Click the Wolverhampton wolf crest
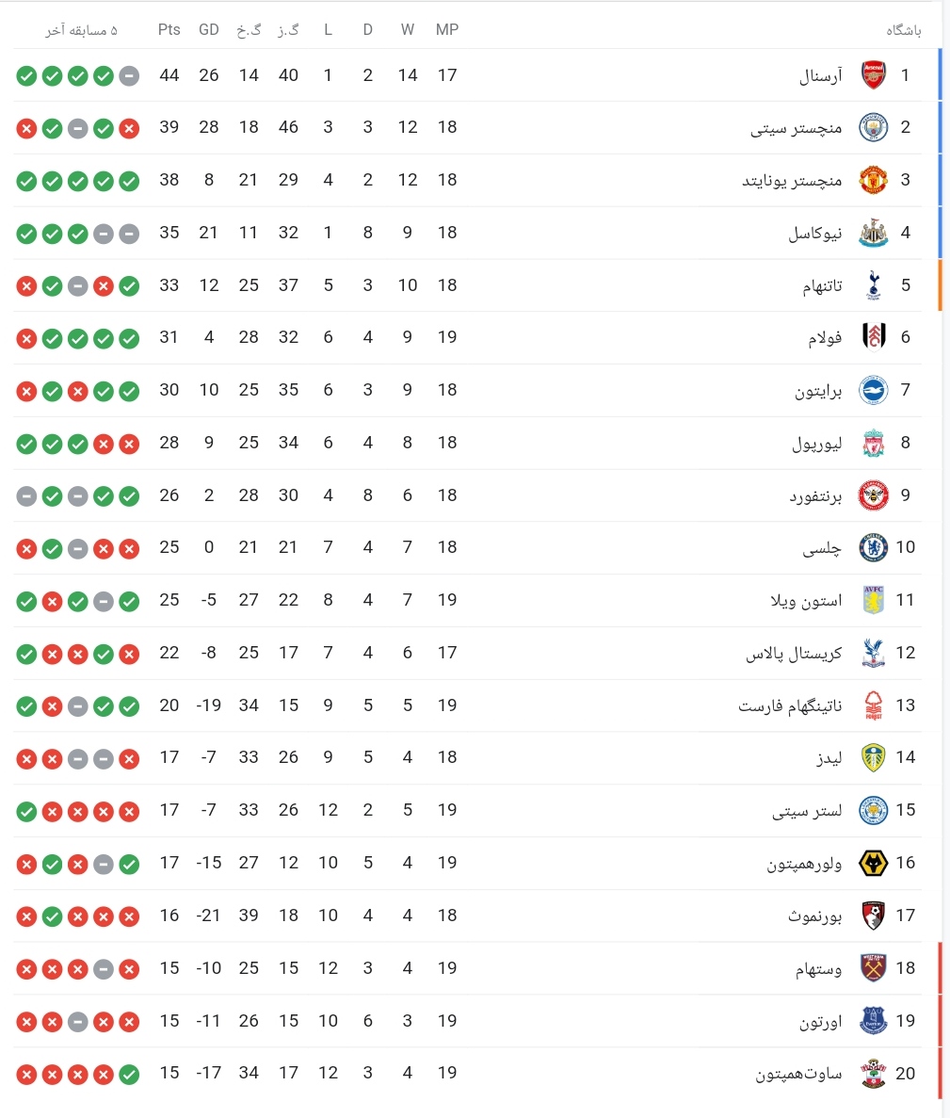Image resolution: width=950 pixels, height=1118 pixels. pyautogui.click(x=873, y=864)
